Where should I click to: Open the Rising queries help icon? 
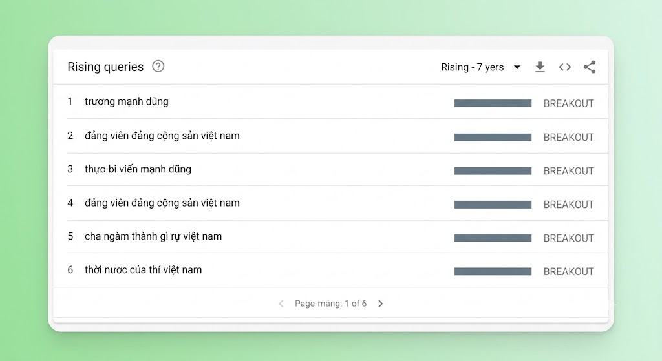(x=158, y=67)
